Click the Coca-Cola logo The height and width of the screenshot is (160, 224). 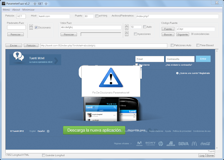pyautogui.click(x=205, y=144)
